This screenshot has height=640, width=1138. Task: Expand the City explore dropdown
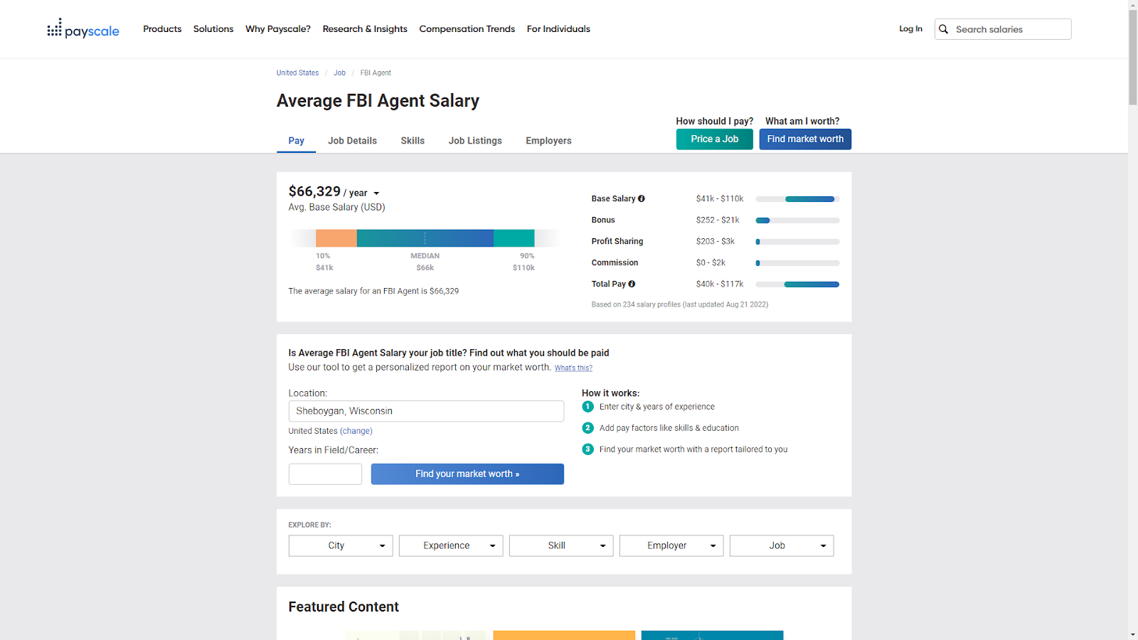click(341, 546)
